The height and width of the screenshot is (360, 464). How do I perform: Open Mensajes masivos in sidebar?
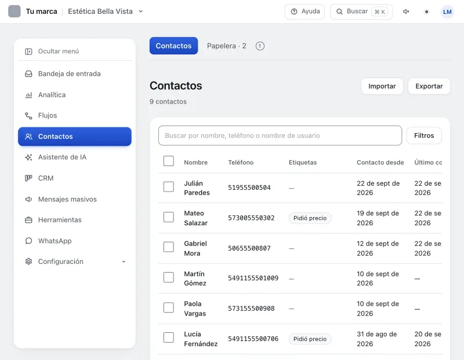(75, 199)
